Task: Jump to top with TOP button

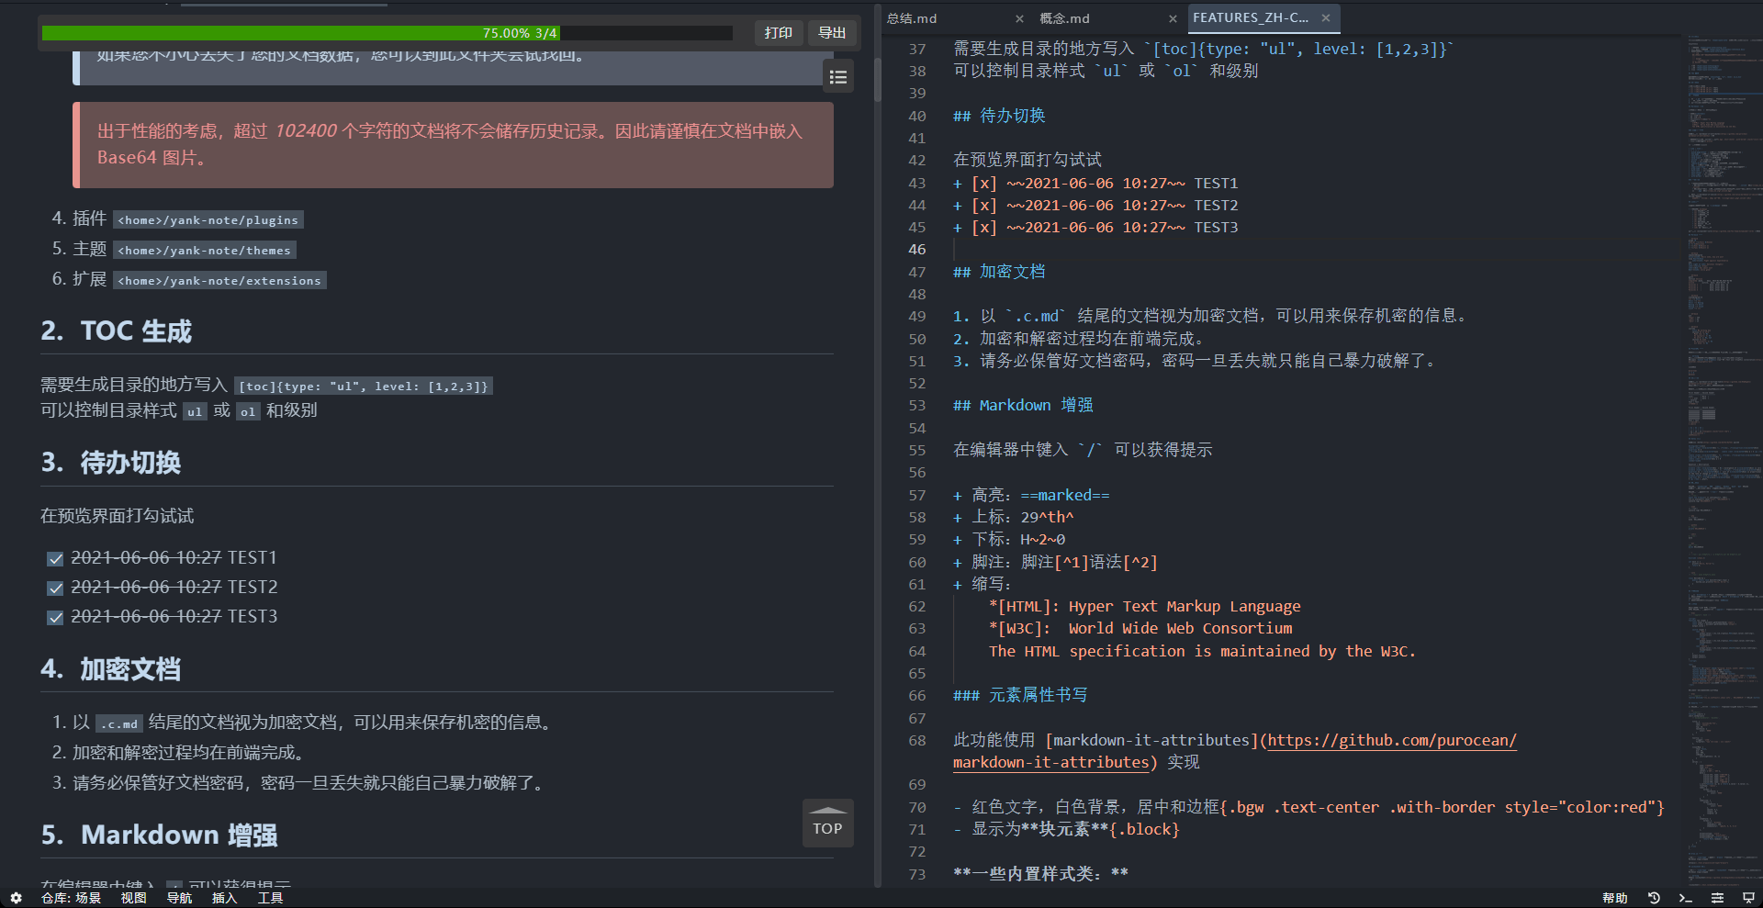Action: [828, 823]
